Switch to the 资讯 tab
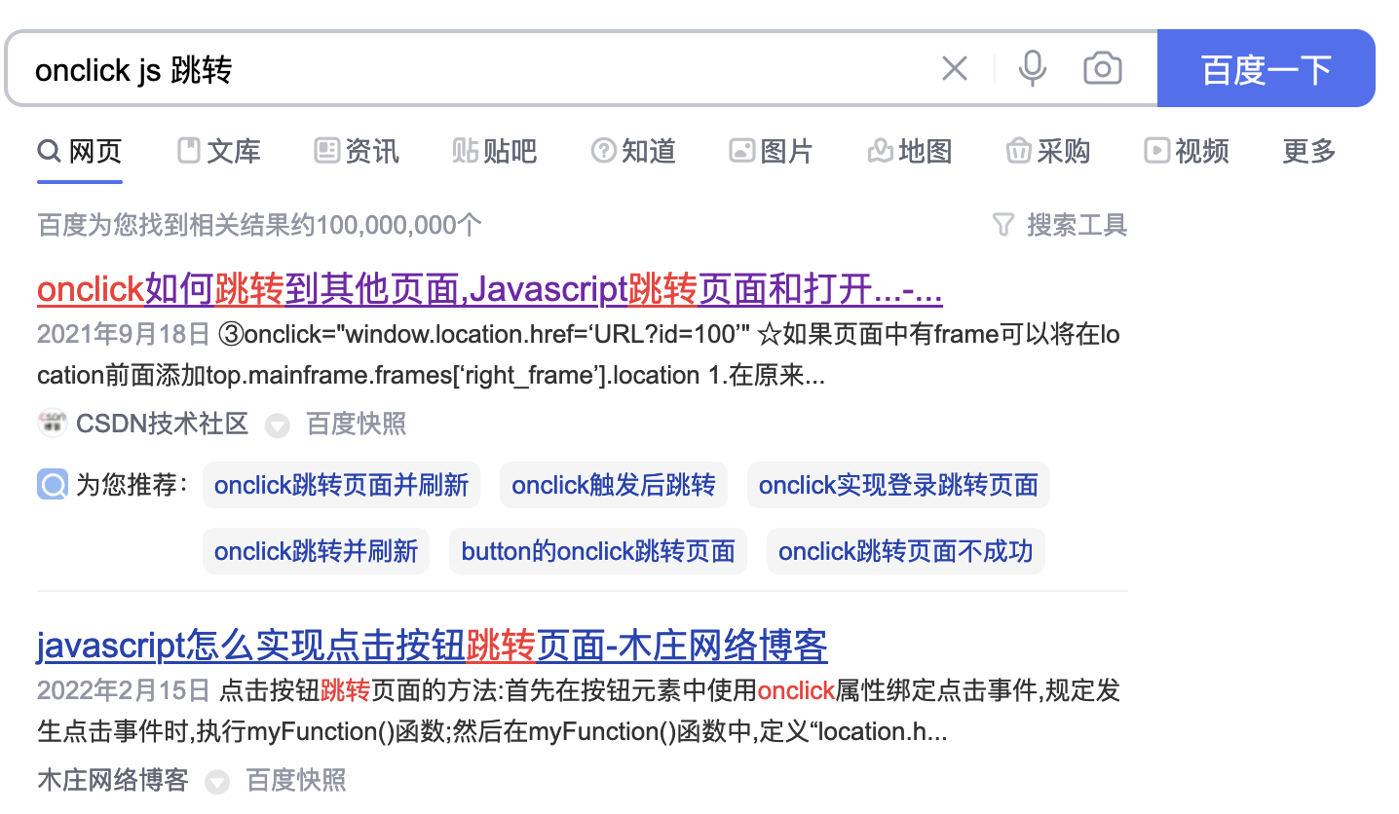 tap(358, 151)
